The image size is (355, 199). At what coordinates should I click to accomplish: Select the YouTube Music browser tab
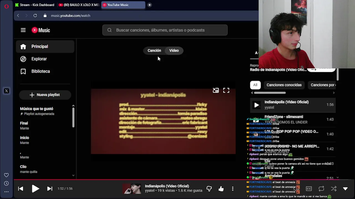point(123,5)
